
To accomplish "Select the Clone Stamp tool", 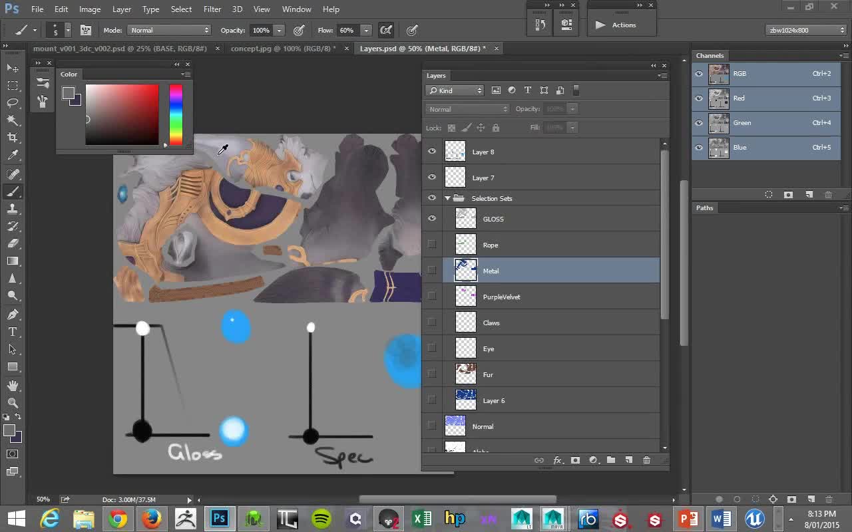I will [13, 209].
